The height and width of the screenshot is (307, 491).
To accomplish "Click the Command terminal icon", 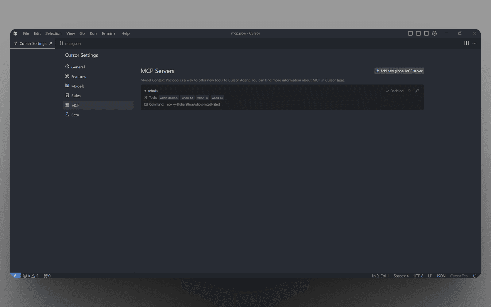I will tap(146, 104).
